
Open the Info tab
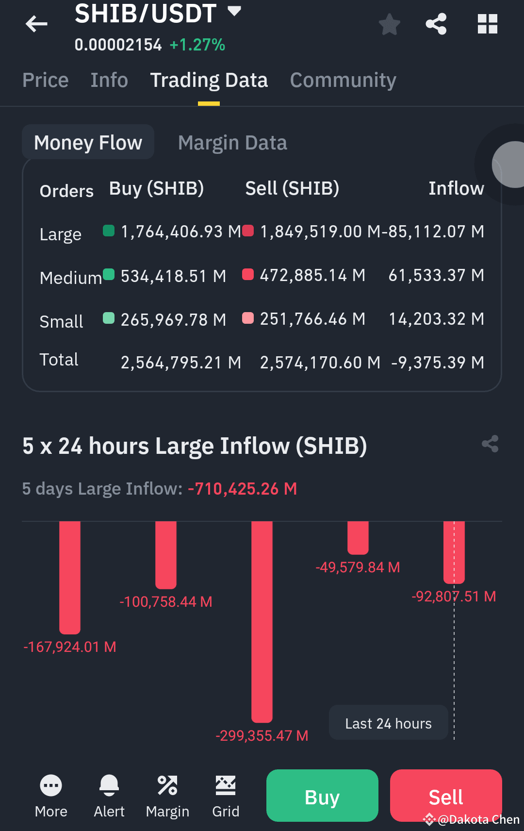click(109, 80)
